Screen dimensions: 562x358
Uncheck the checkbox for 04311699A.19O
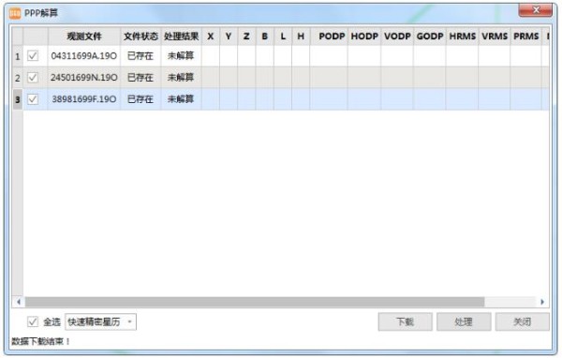pos(33,55)
